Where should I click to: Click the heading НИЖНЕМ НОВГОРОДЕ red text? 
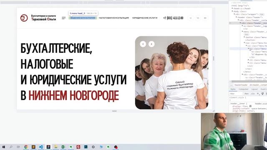(73, 95)
